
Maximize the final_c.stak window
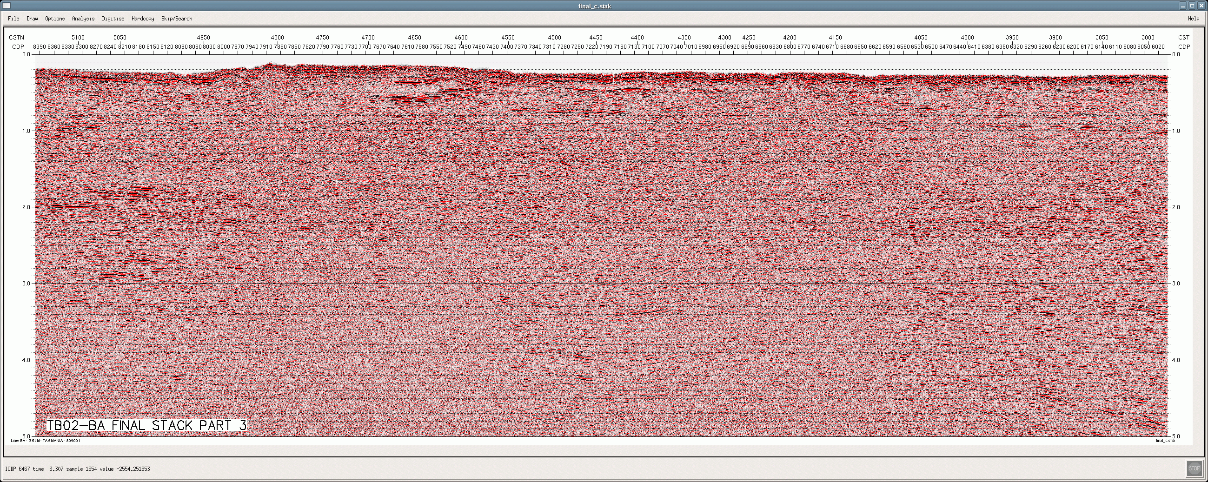tap(1192, 6)
